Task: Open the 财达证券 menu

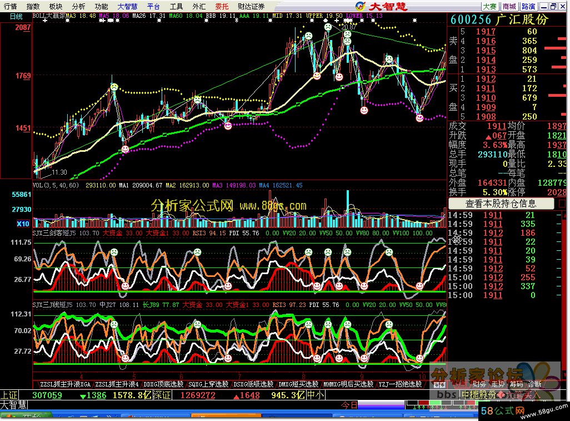Action: pyautogui.click(x=251, y=6)
